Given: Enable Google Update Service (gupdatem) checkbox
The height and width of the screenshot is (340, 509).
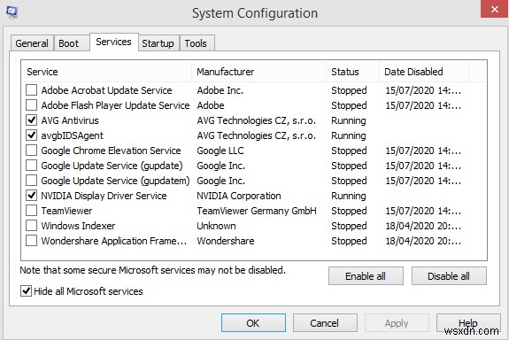Looking at the screenshot, I should coord(32,181).
